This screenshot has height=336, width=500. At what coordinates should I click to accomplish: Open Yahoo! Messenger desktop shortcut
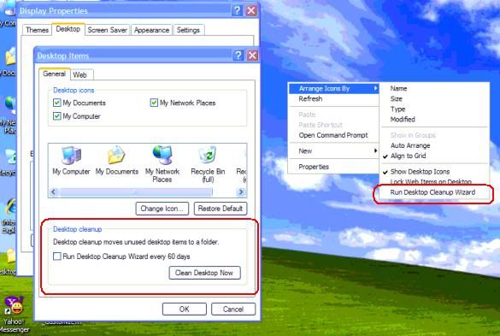[14, 314]
